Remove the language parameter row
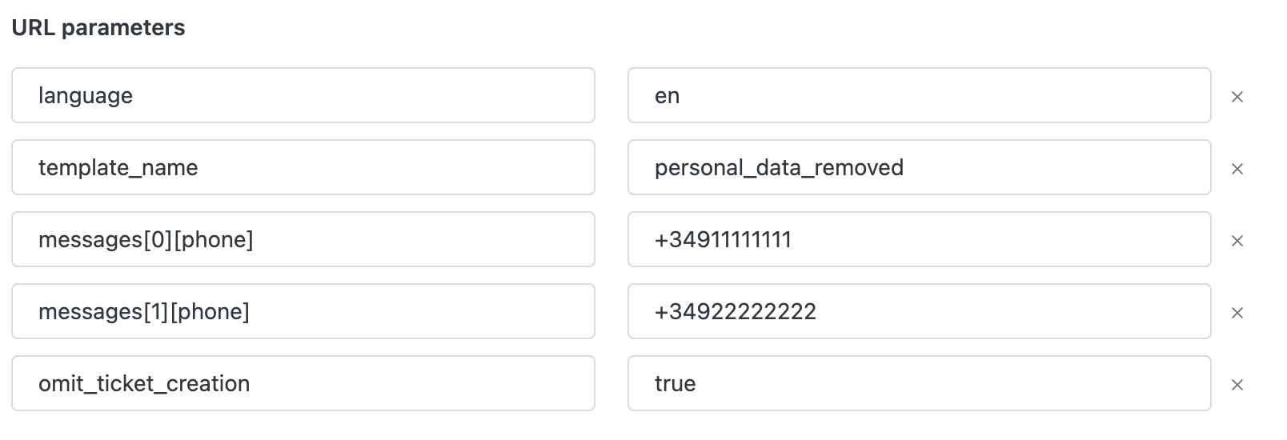Viewport: 1287px width, 440px height. click(1237, 97)
